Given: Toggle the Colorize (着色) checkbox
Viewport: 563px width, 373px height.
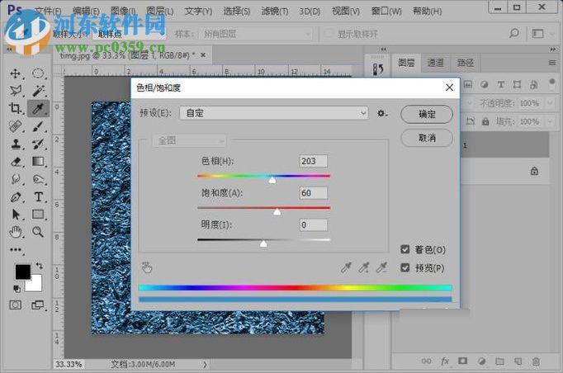Looking at the screenshot, I should 405,249.
